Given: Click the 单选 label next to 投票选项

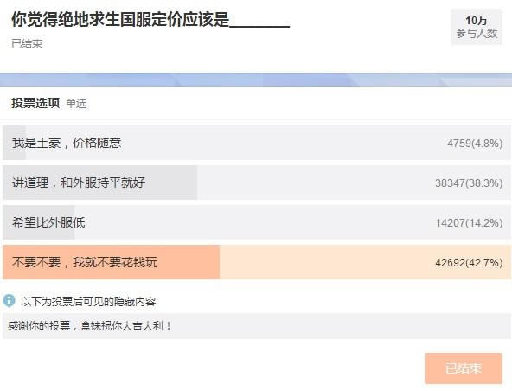Looking at the screenshot, I should point(76,104).
